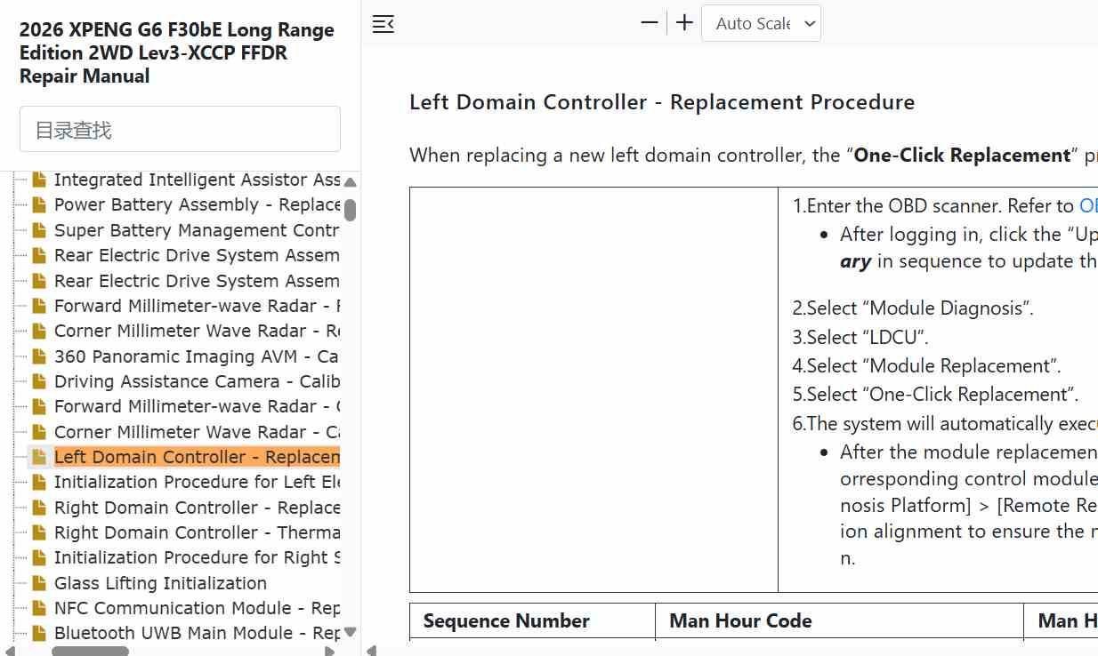The height and width of the screenshot is (656, 1098).
Task: Click file icon of Right Domain Controller - Thermal
Action: tap(38, 532)
